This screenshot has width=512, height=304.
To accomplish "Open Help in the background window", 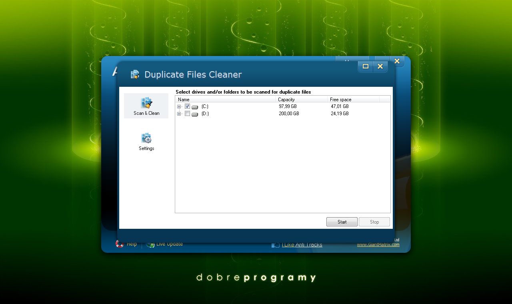I will click(132, 244).
